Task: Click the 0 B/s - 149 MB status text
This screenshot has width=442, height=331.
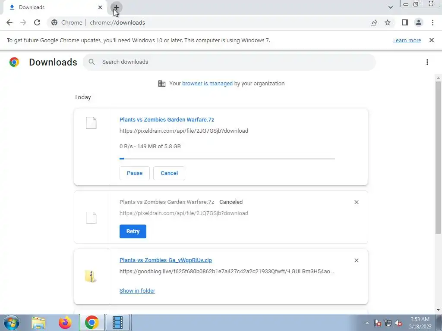Action: tap(150, 147)
